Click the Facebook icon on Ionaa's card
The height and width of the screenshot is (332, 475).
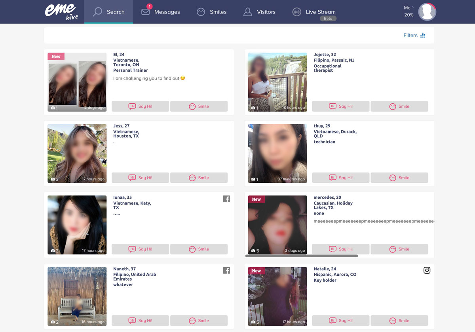coord(226,199)
